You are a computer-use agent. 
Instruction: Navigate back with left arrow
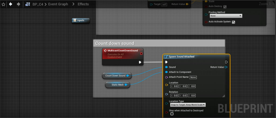[x=11, y=4]
